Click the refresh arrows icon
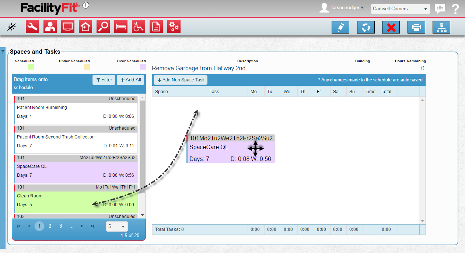The image size is (465, 253). [x=366, y=27]
